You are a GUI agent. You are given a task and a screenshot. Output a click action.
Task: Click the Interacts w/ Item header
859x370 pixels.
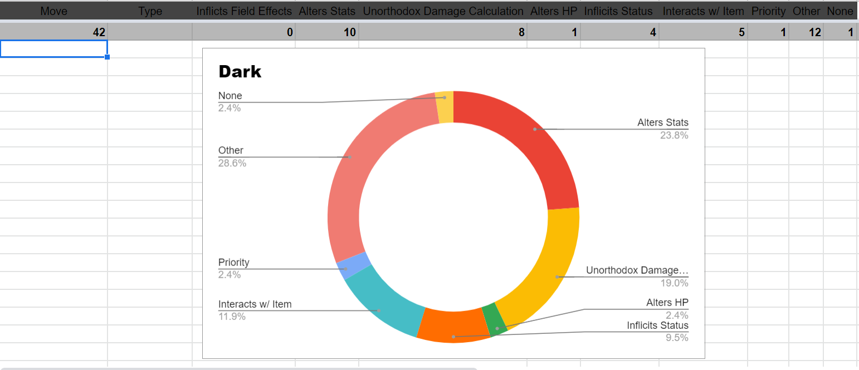[x=703, y=11]
